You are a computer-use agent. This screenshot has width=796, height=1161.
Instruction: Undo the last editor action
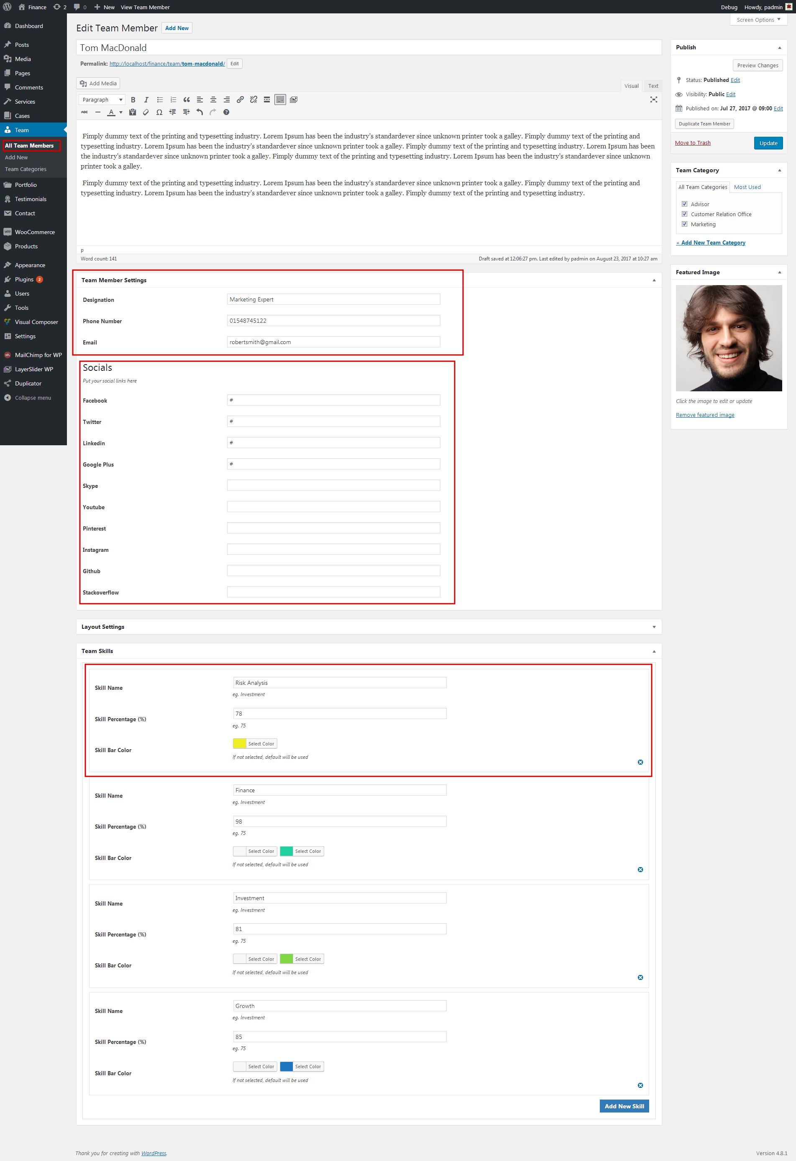[200, 112]
